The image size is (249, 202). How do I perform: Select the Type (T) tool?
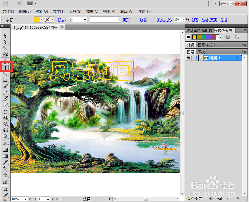(x=6, y=68)
